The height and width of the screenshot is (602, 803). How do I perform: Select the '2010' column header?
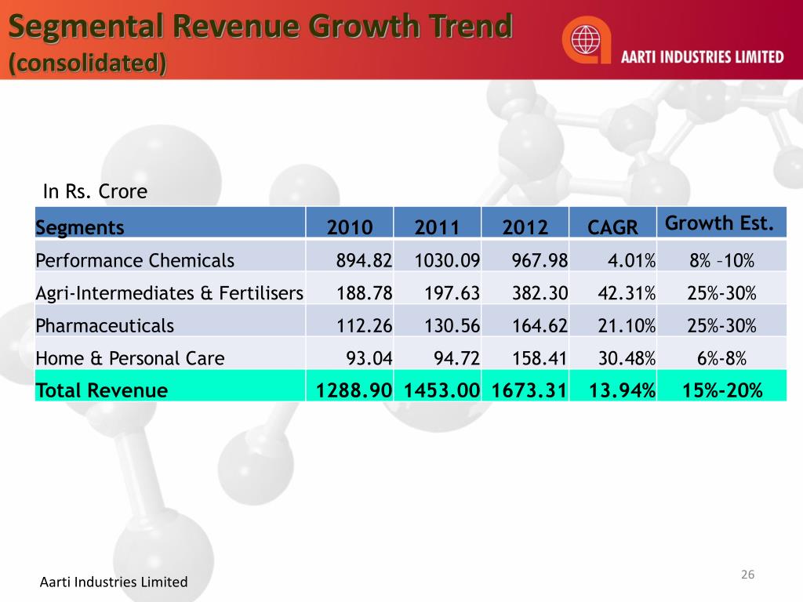(x=350, y=227)
